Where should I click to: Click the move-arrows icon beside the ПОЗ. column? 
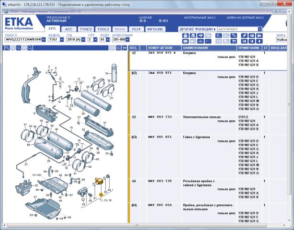[x=124, y=48]
